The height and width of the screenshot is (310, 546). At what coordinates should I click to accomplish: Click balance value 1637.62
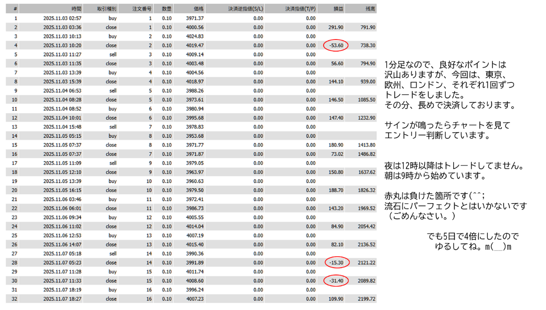[366, 172]
